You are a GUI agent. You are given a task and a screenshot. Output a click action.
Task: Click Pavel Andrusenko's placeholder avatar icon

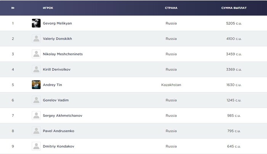[x=36, y=131]
